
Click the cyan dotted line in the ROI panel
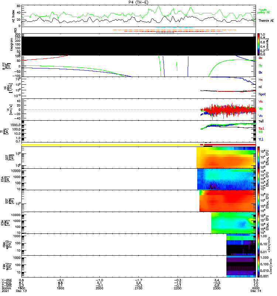[x=174, y=28]
